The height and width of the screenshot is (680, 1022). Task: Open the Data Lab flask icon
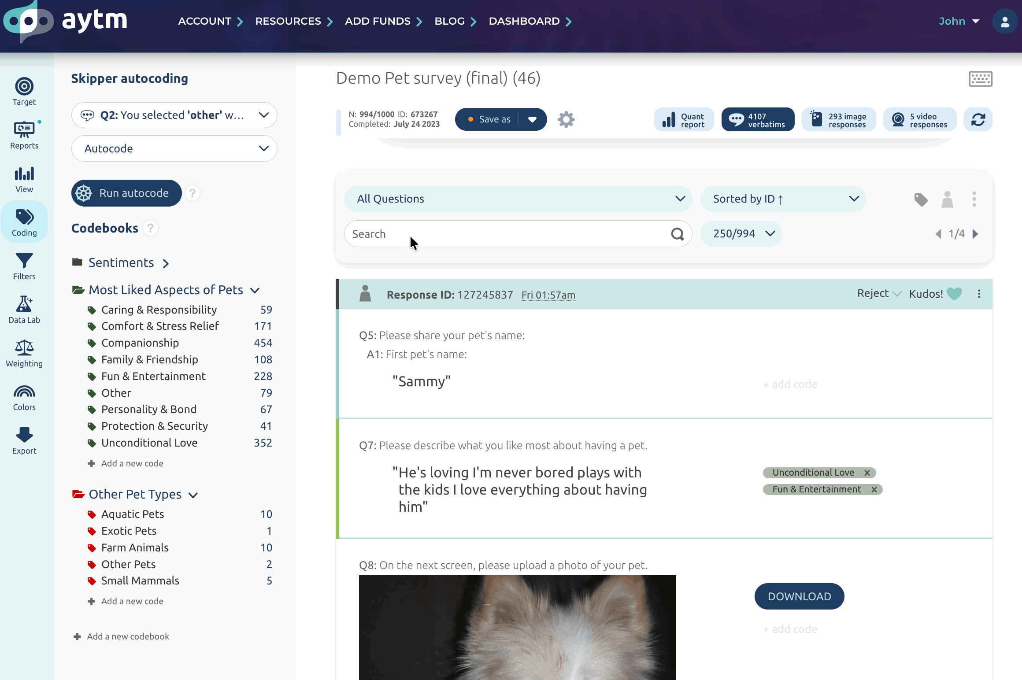pyautogui.click(x=24, y=310)
